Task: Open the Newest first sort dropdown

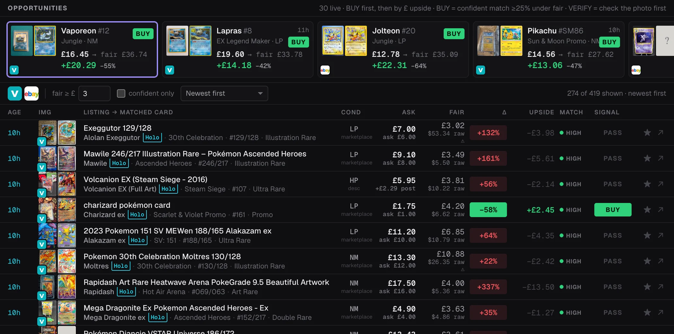Action: pos(224,93)
